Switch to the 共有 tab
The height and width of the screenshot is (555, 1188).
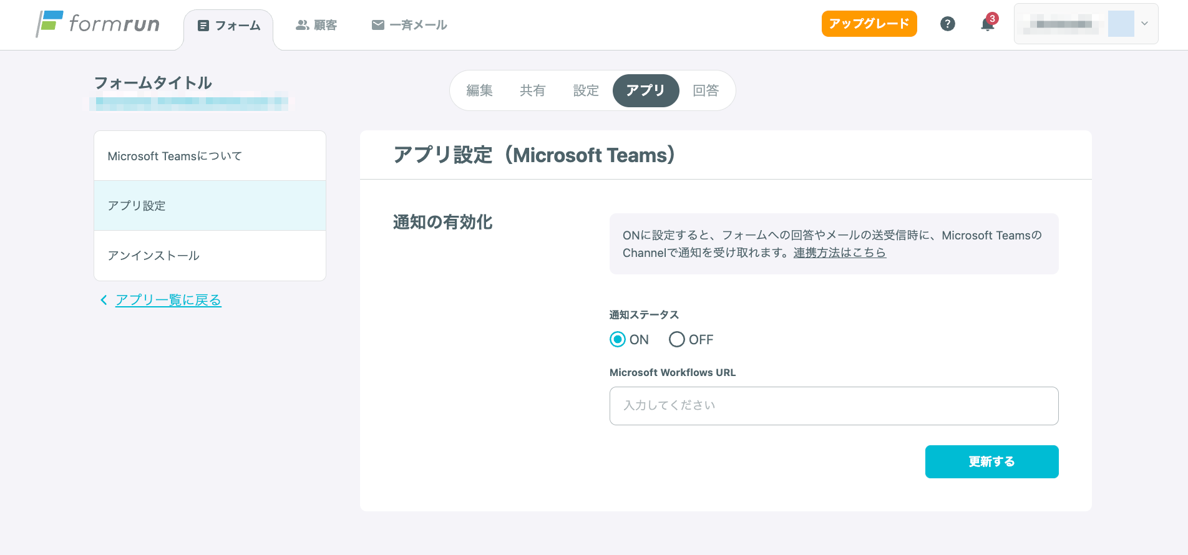click(532, 90)
